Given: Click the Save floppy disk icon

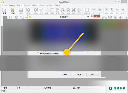Looking at the screenshot, I should click(x=21, y=10).
